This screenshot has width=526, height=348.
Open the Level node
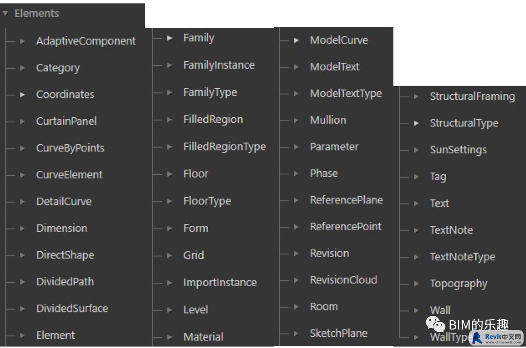[196, 310]
